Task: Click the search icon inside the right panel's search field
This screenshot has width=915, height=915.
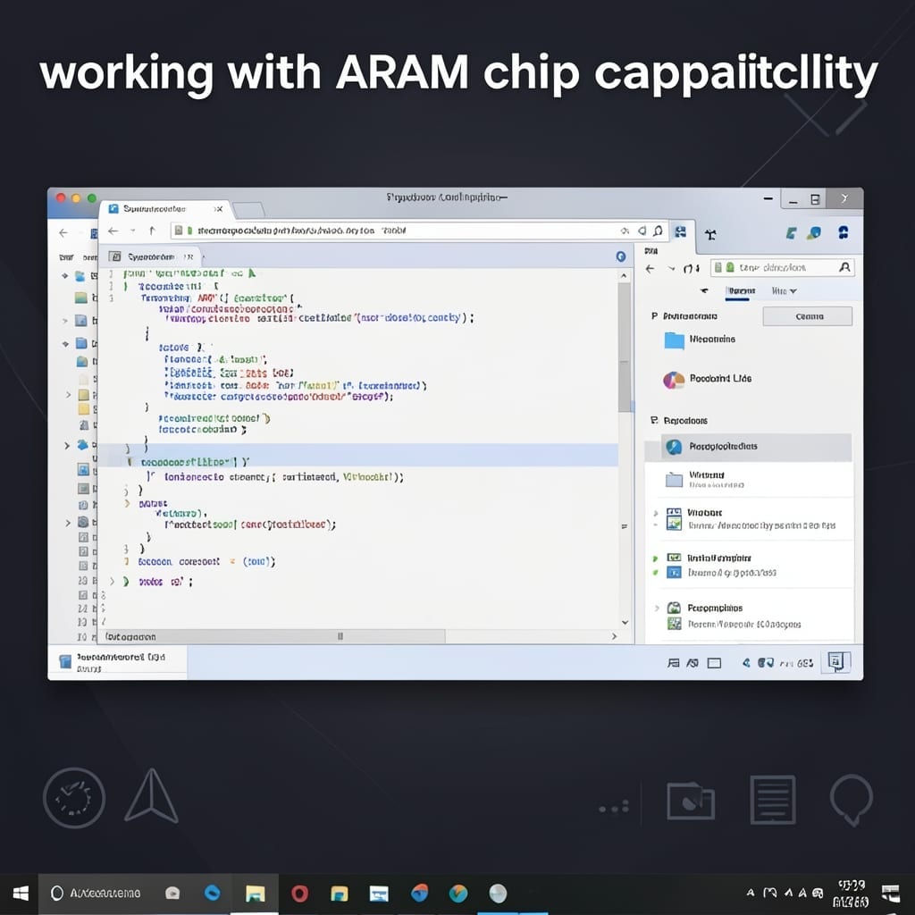Action: (x=844, y=267)
